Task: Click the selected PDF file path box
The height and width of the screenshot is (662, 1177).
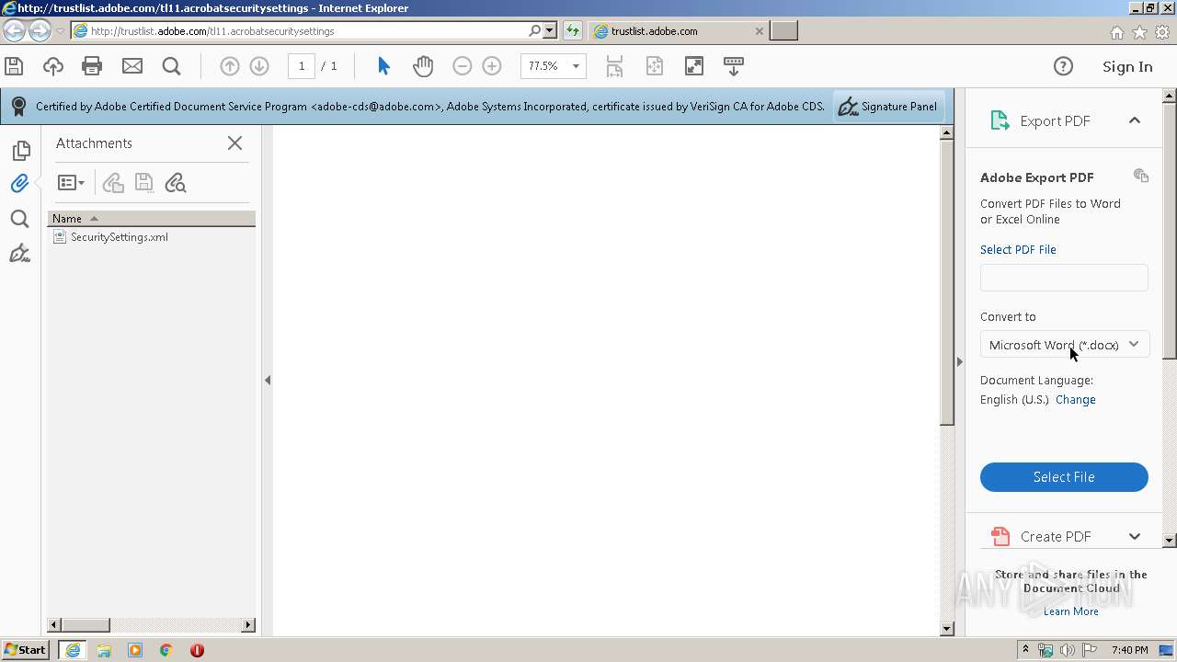Action: (1064, 278)
